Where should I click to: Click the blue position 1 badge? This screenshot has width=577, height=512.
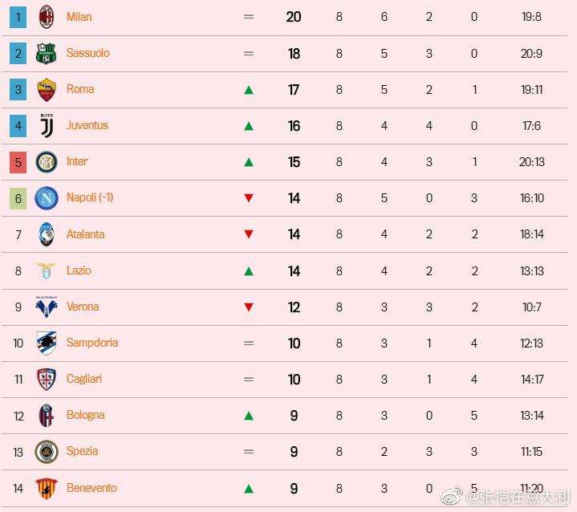click(18, 17)
